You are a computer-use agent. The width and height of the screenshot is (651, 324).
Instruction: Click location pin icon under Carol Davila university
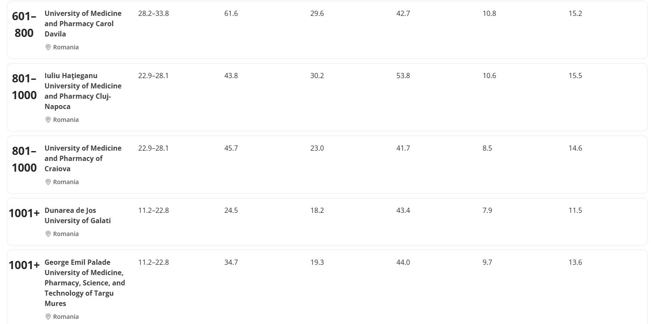[x=48, y=47]
